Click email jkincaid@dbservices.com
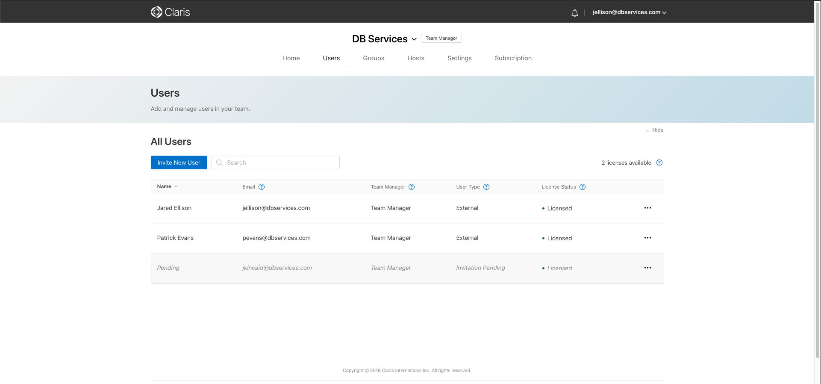This screenshot has height=384, width=821. 277,268
